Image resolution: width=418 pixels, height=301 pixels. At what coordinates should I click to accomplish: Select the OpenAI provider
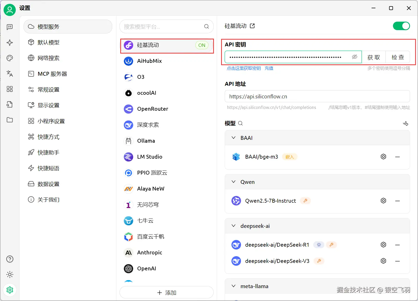(167, 269)
